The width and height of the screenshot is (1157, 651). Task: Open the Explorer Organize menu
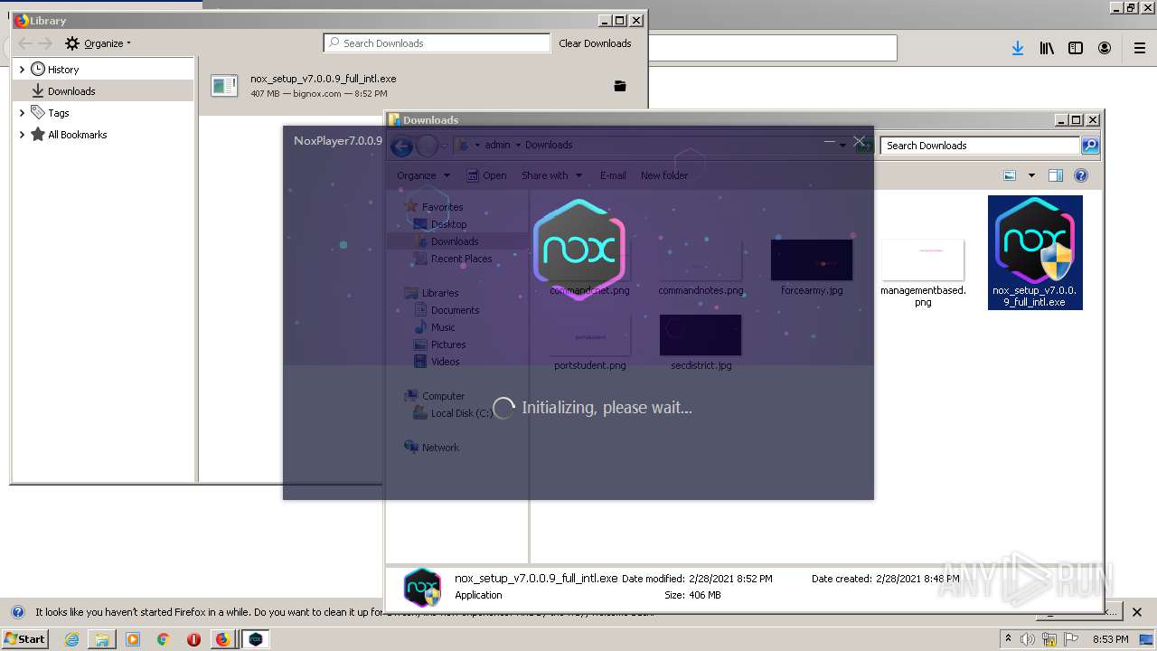423,175
